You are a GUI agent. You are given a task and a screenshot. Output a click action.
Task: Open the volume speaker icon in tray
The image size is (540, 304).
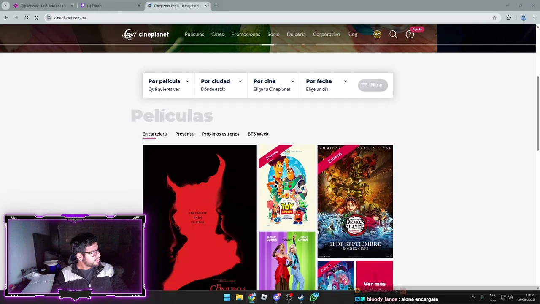point(510,297)
